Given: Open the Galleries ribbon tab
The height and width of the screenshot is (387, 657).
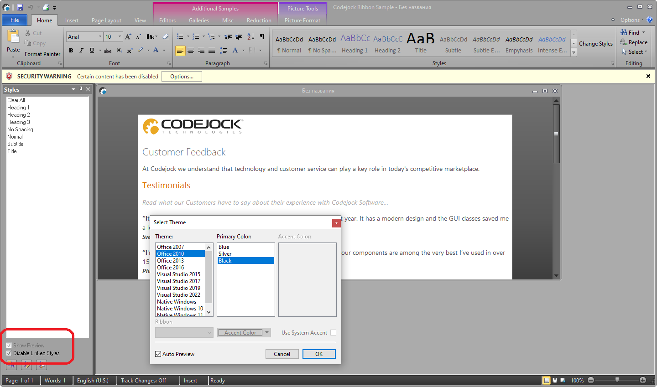Looking at the screenshot, I should point(199,21).
